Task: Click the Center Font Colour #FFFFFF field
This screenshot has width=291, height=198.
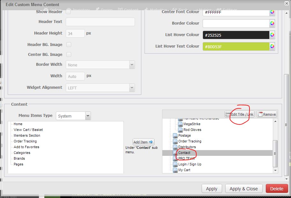Action: pos(236,13)
